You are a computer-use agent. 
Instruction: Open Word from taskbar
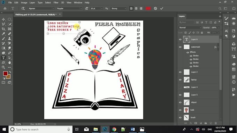coord(132,130)
